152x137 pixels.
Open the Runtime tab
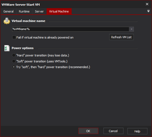coord(24,11)
